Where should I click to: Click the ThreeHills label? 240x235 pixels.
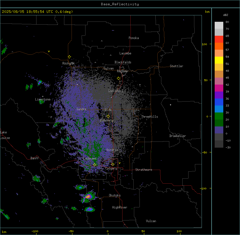coord(150,117)
